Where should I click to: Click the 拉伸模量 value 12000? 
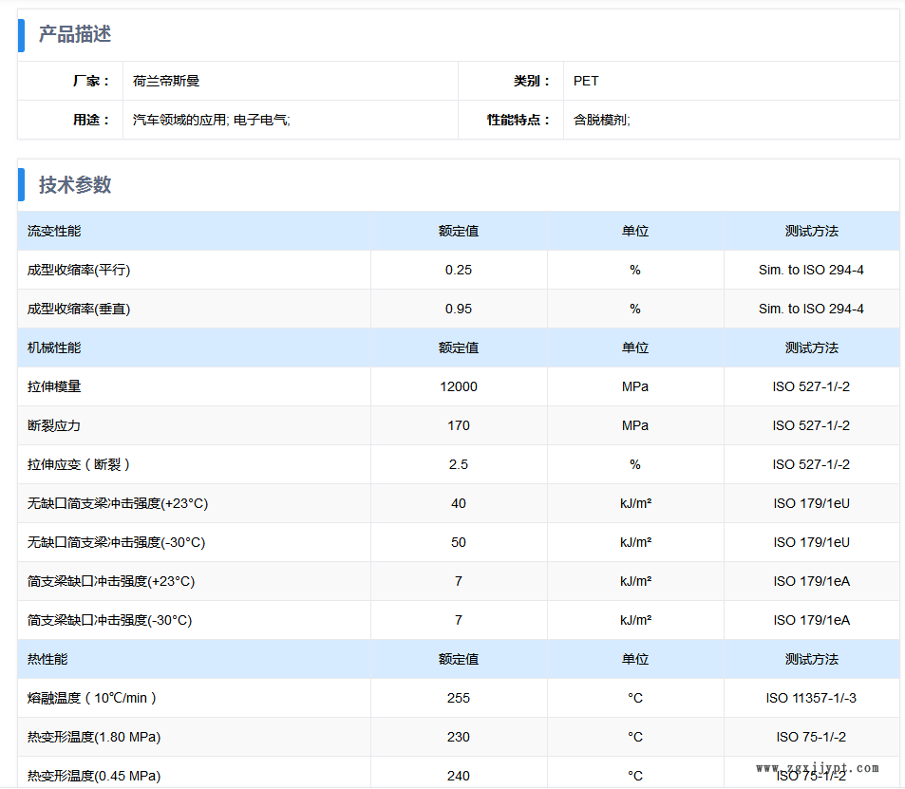point(459,387)
